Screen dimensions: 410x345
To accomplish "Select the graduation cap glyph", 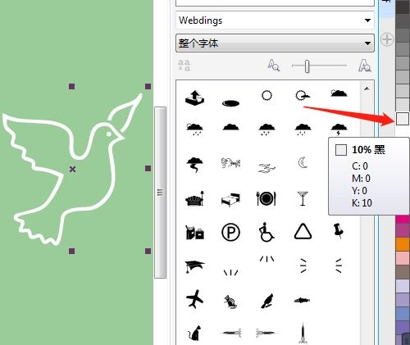I will pyautogui.click(x=194, y=266).
